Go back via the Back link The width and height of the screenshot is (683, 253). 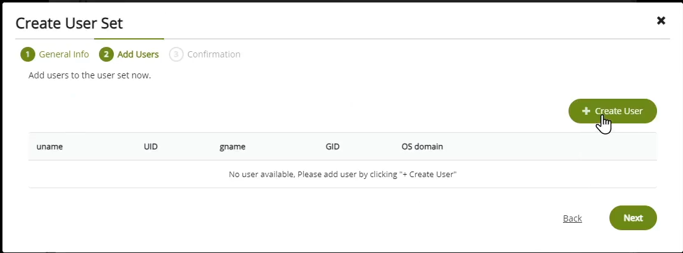tap(572, 218)
